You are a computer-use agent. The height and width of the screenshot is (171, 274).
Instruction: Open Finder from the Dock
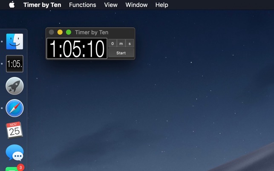pos(14,42)
